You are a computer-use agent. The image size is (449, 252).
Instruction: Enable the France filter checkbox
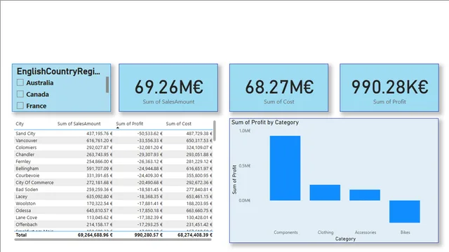point(20,106)
